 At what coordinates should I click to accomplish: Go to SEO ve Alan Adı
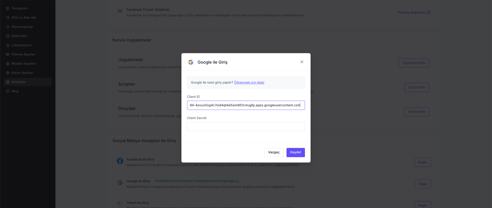pyautogui.click(x=28, y=18)
